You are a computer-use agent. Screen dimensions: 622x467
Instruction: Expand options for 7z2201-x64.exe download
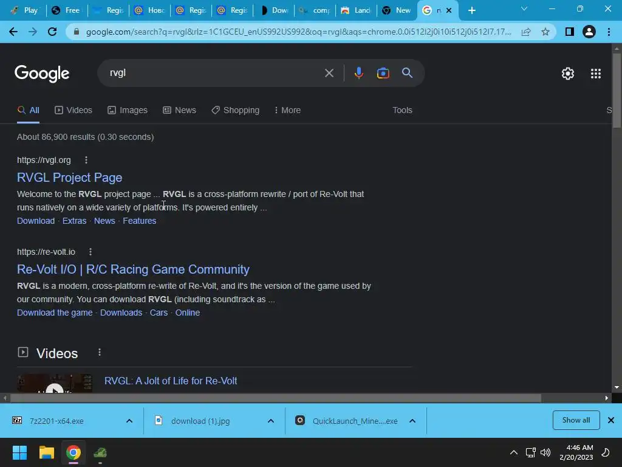point(129,421)
